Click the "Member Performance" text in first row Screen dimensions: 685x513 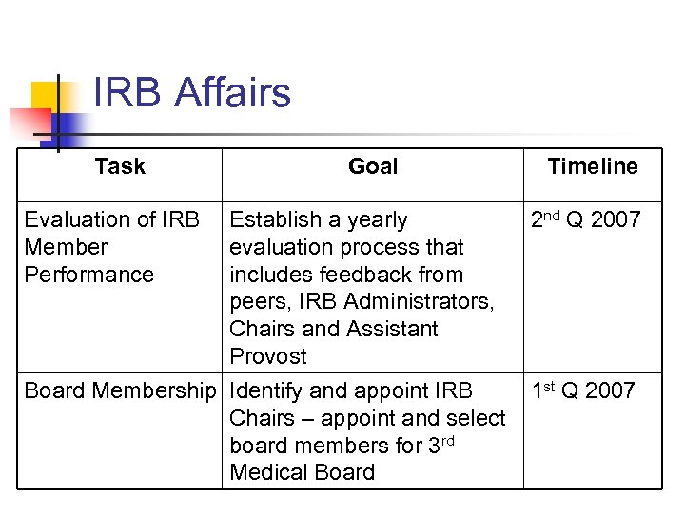click(x=88, y=261)
